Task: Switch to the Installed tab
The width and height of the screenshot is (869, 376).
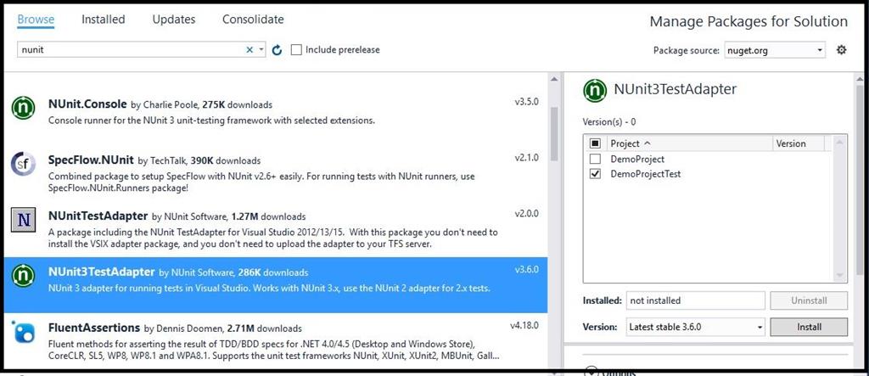Action: pyautogui.click(x=103, y=19)
